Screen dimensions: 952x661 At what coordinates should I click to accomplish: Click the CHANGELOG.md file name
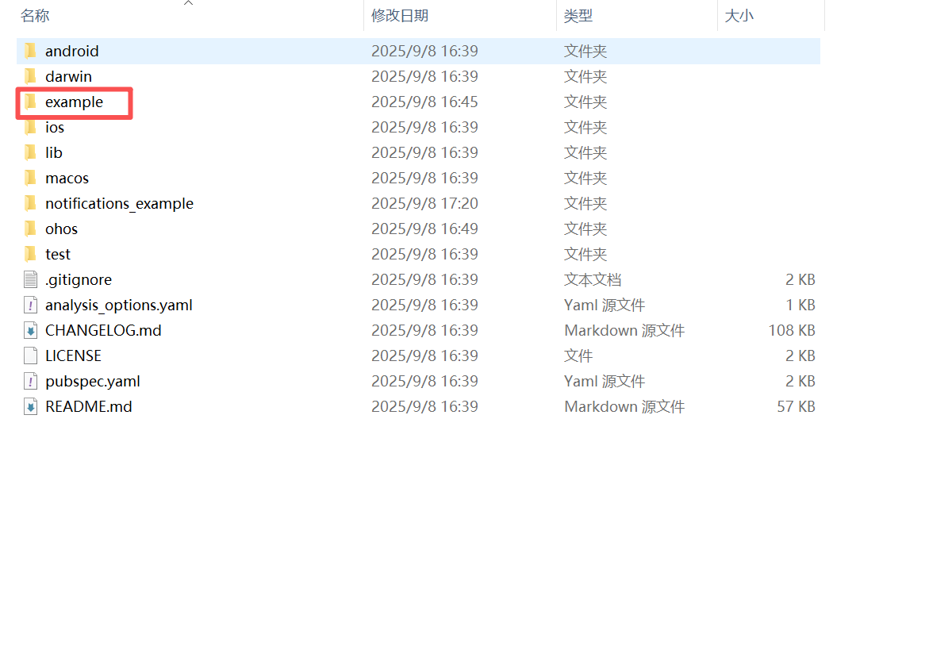(103, 330)
